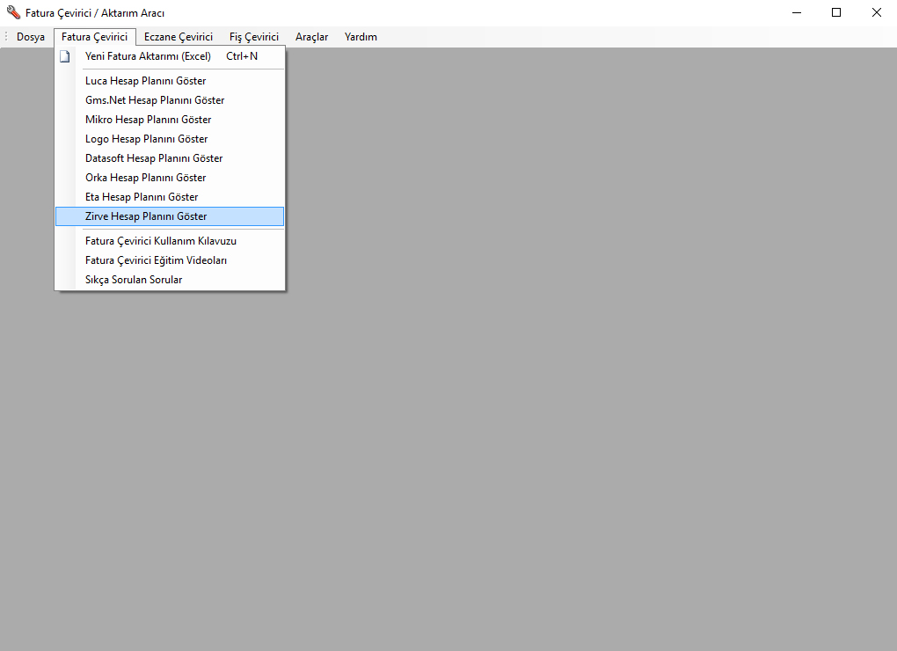897x651 pixels.
Task: Maximize the Fatura Çevirici window
Action: pyautogui.click(x=836, y=12)
